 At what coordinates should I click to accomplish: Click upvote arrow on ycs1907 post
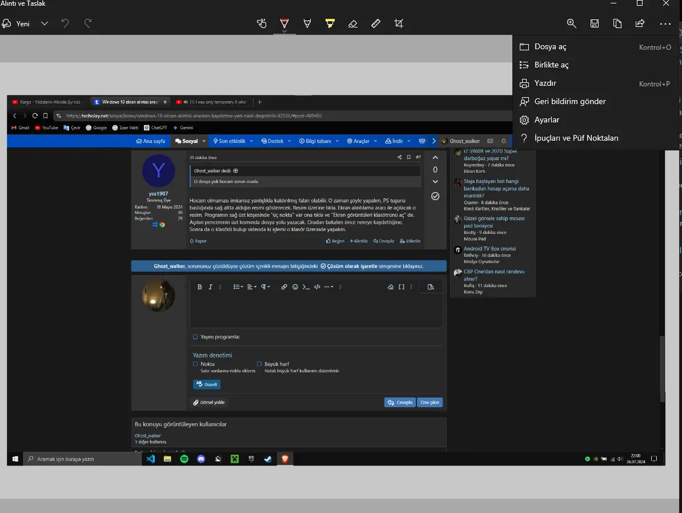click(435, 157)
